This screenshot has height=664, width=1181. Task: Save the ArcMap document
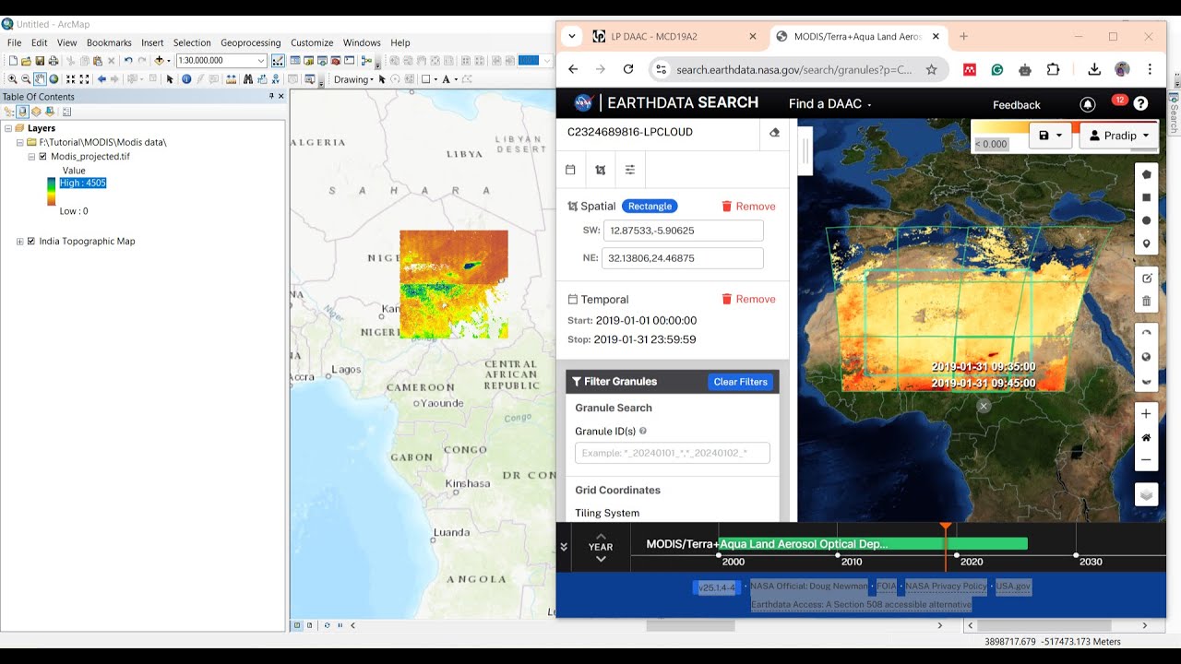coord(40,61)
